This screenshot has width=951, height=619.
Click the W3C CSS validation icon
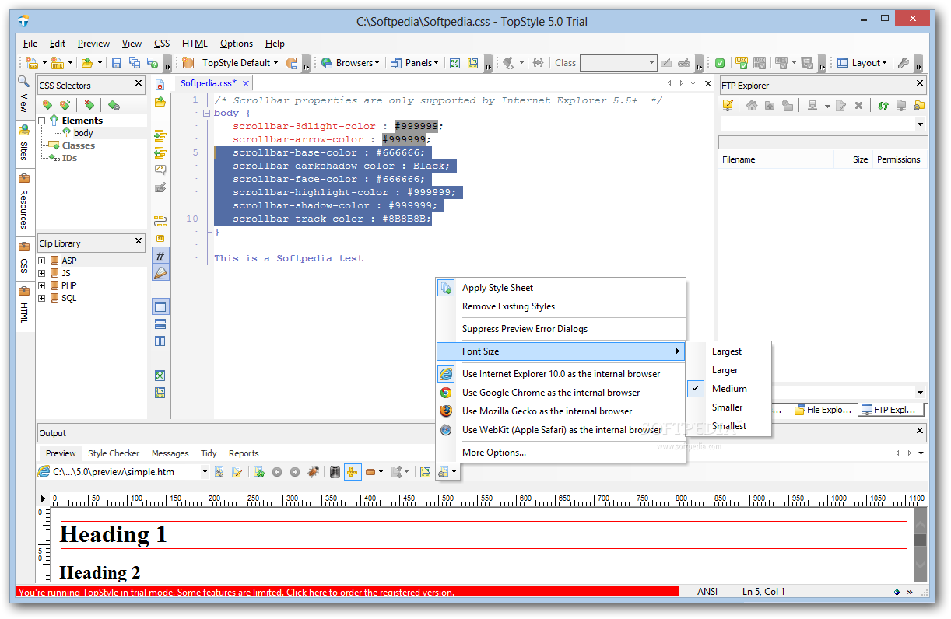(x=742, y=63)
